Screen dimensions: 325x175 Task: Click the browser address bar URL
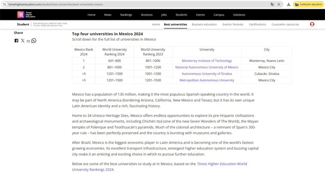coord(55,4)
